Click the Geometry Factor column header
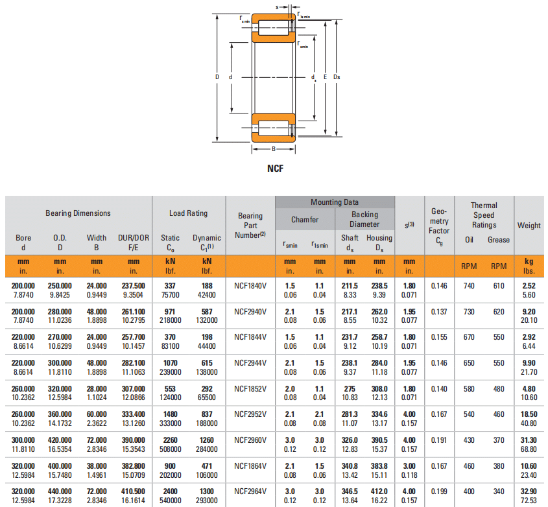The width and height of the screenshot is (548, 507). 439,226
